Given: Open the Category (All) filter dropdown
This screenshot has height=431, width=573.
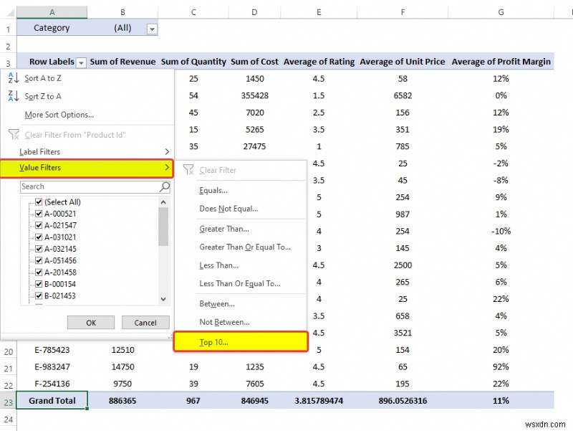Looking at the screenshot, I should pyautogui.click(x=150, y=28).
